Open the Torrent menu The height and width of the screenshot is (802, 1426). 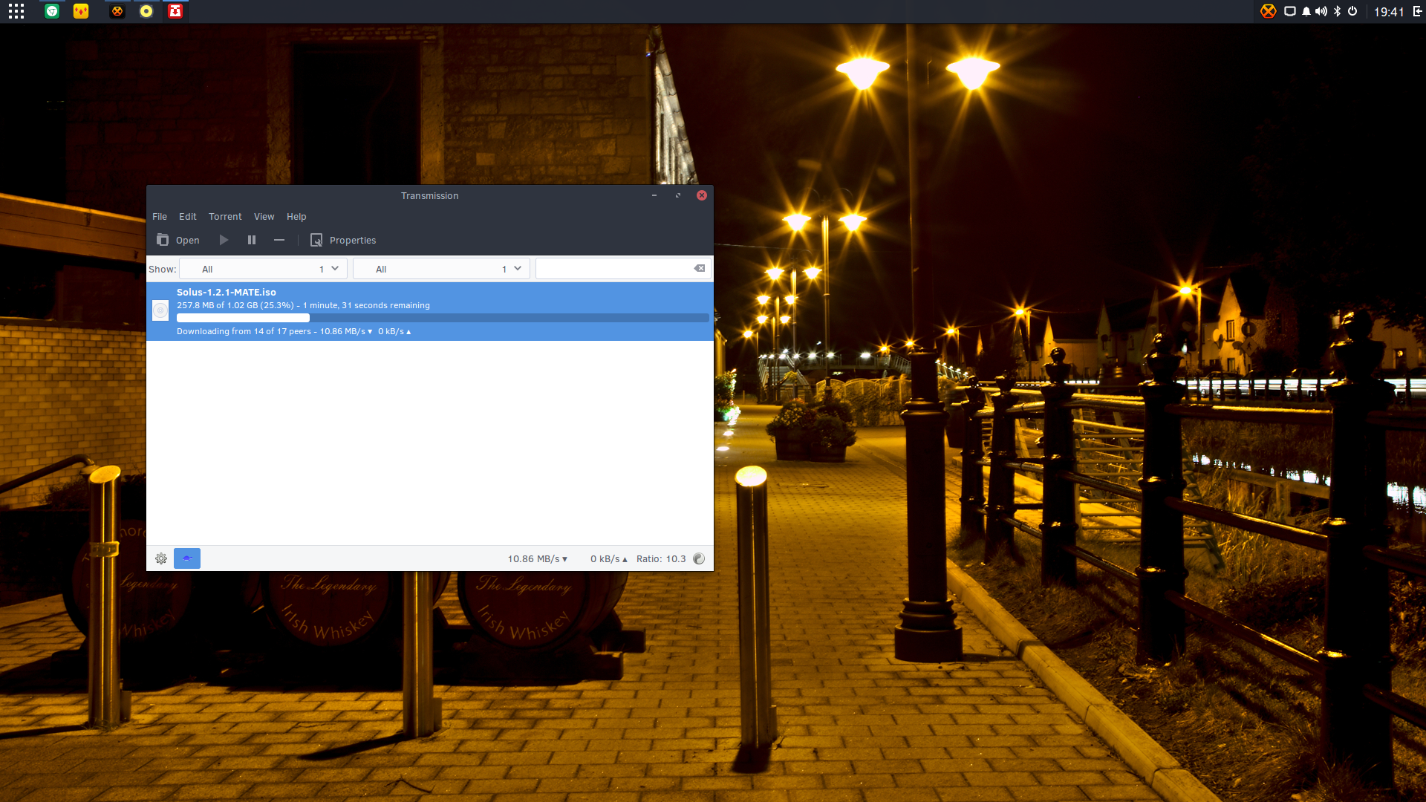225,217
